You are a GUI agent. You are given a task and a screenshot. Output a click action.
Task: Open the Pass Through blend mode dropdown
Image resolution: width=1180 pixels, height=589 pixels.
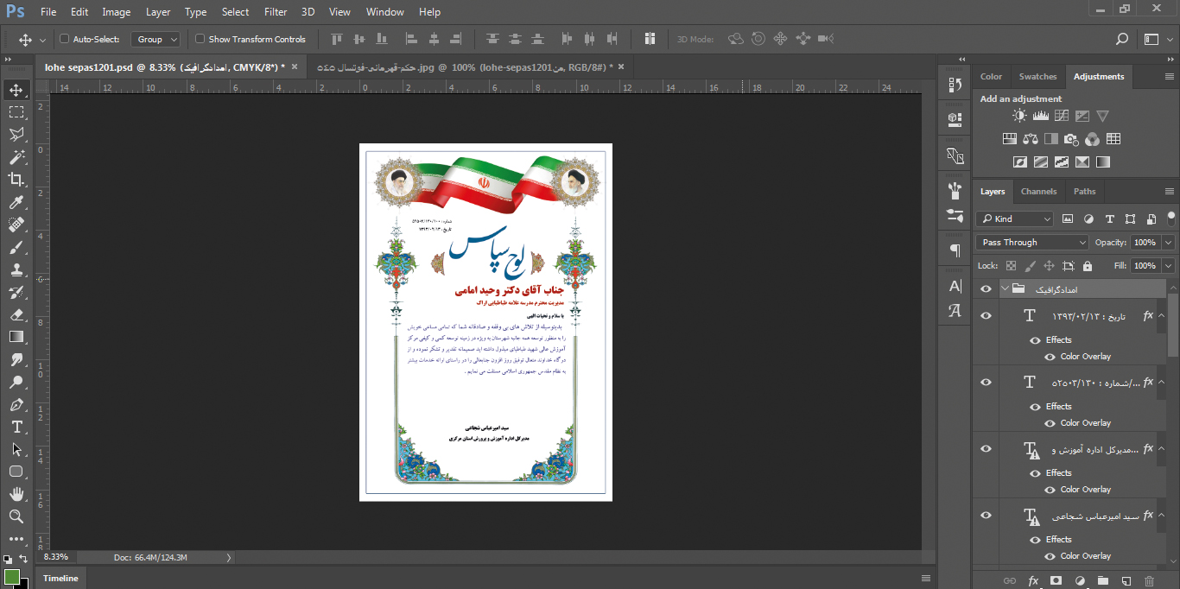[x=1032, y=243]
